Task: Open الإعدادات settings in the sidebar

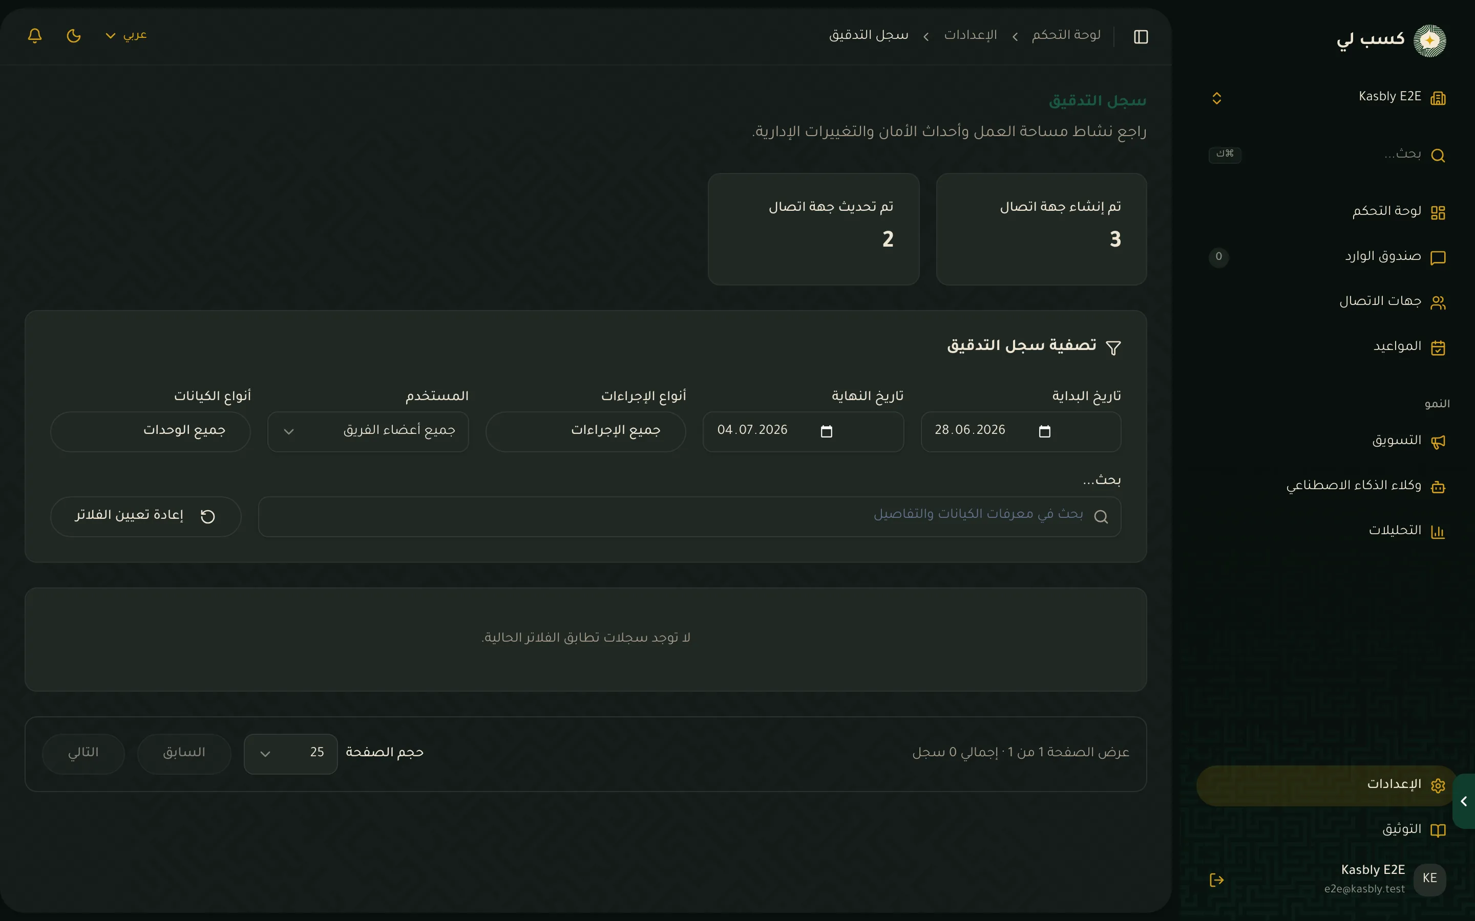Action: [x=1327, y=786]
